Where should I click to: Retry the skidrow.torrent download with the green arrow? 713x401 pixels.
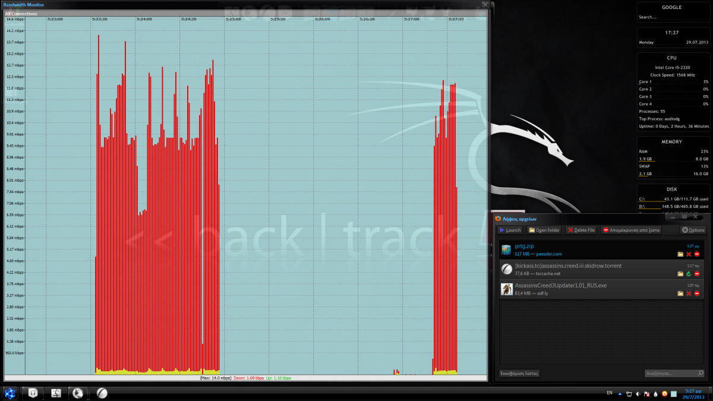pyautogui.click(x=689, y=274)
